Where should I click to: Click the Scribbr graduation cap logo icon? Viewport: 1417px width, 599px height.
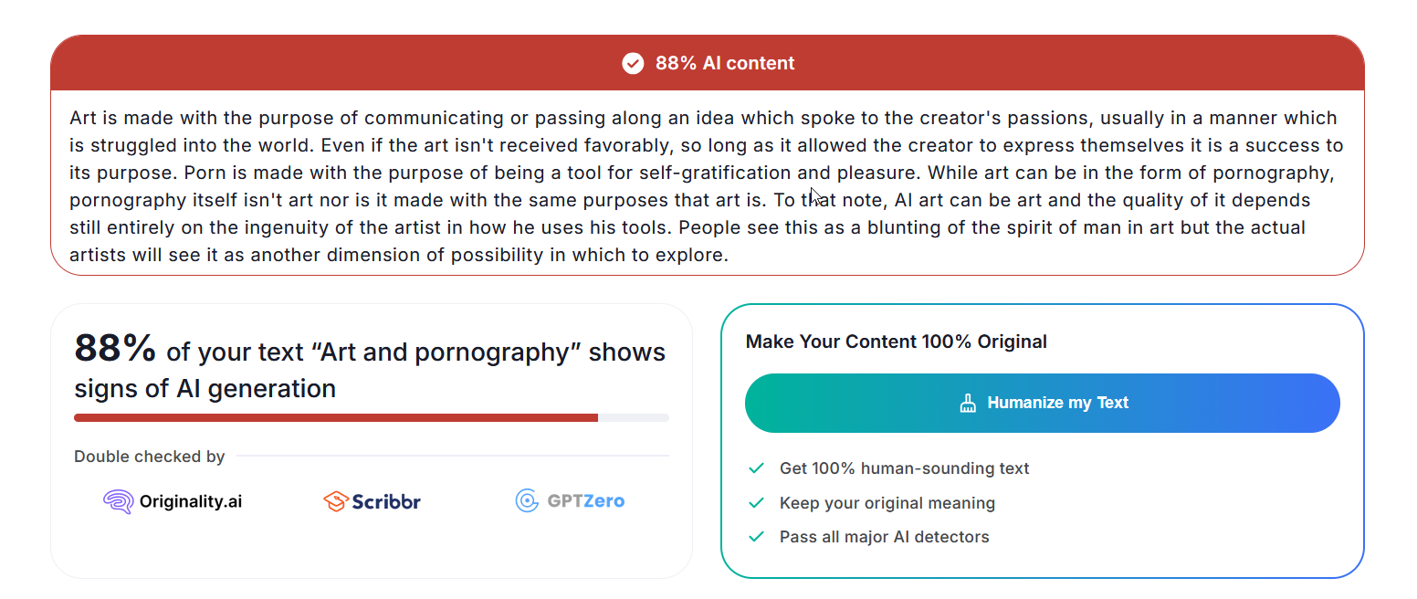tap(336, 501)
